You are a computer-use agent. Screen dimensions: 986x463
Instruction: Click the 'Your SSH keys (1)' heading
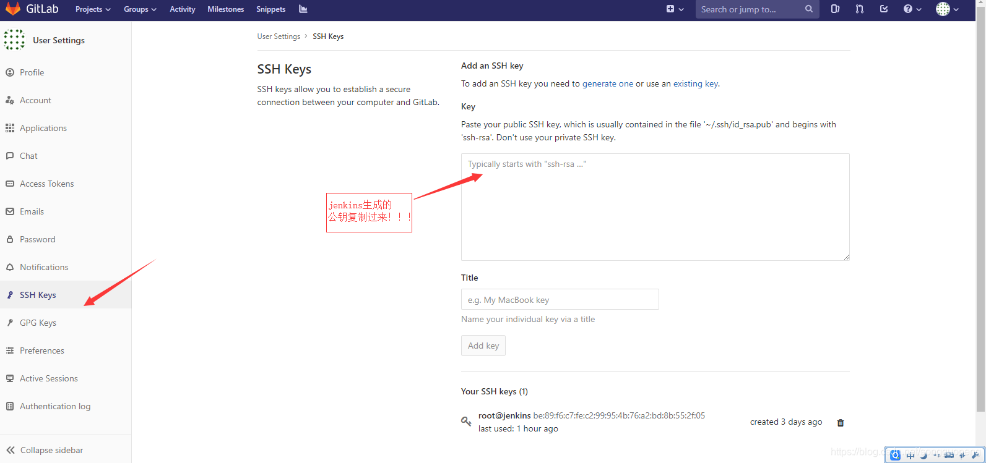(495, 391)
